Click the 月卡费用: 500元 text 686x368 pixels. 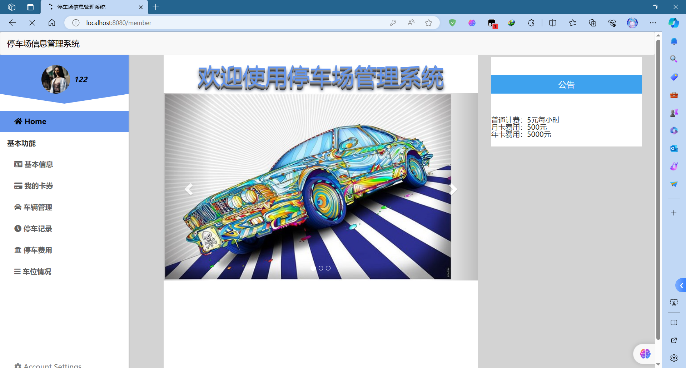point(519,127)
